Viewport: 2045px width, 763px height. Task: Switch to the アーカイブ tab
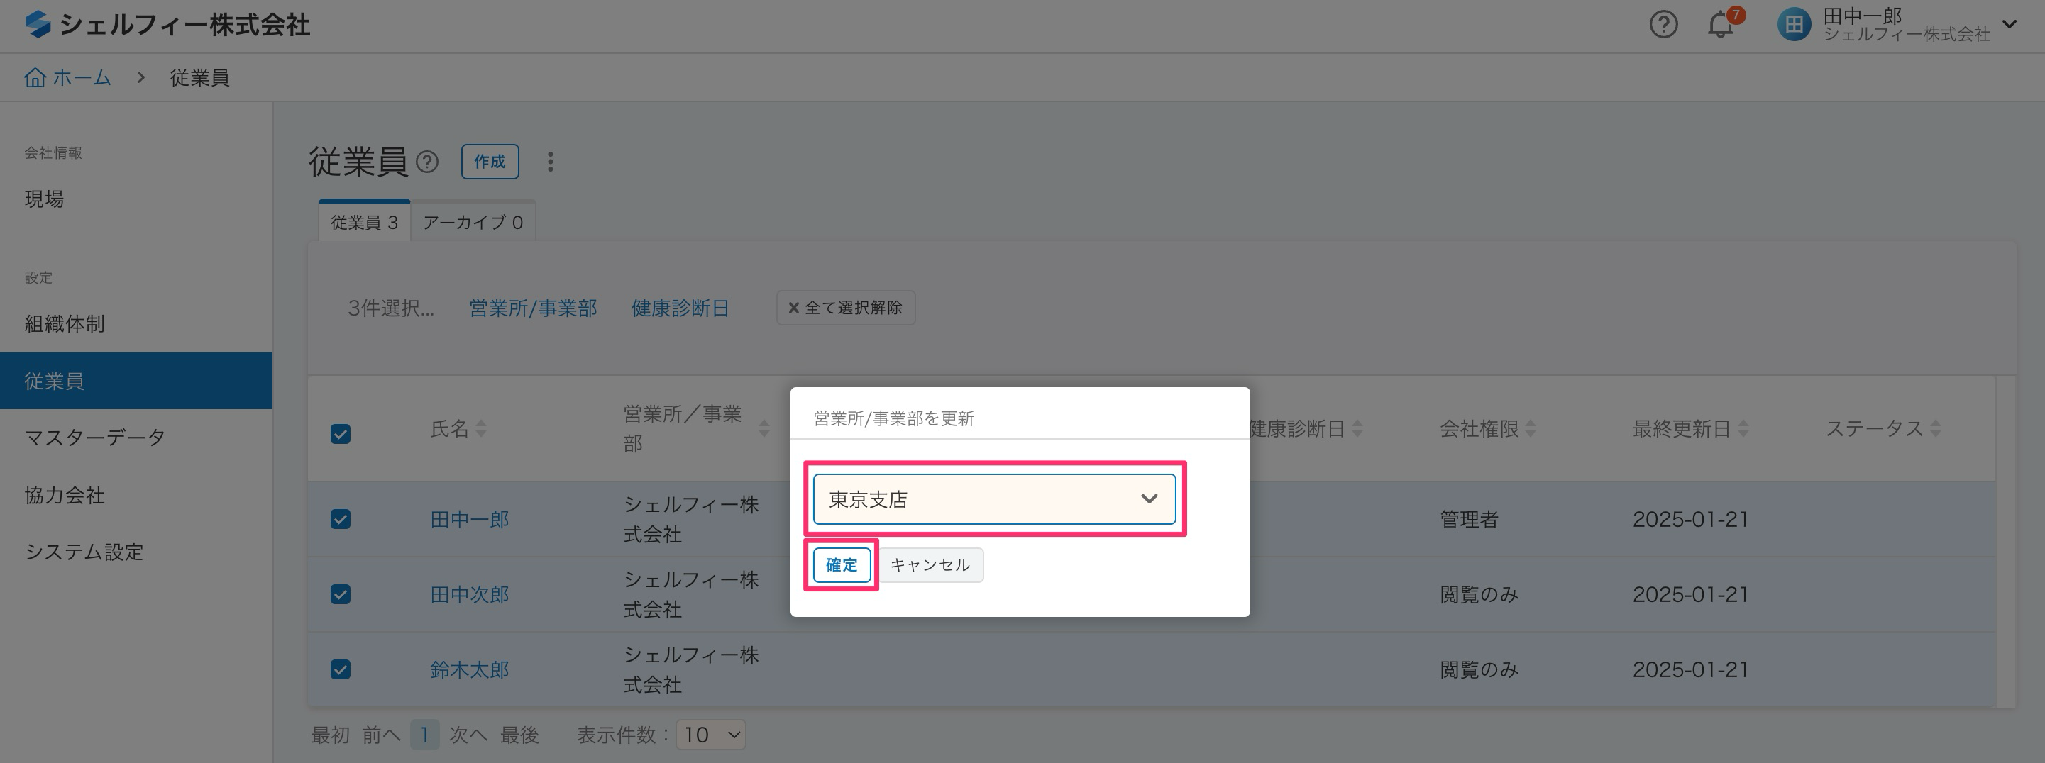coord(473,222)
